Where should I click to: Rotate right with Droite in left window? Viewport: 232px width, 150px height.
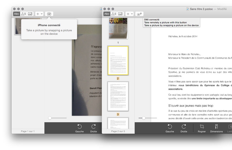pos(94,128)
